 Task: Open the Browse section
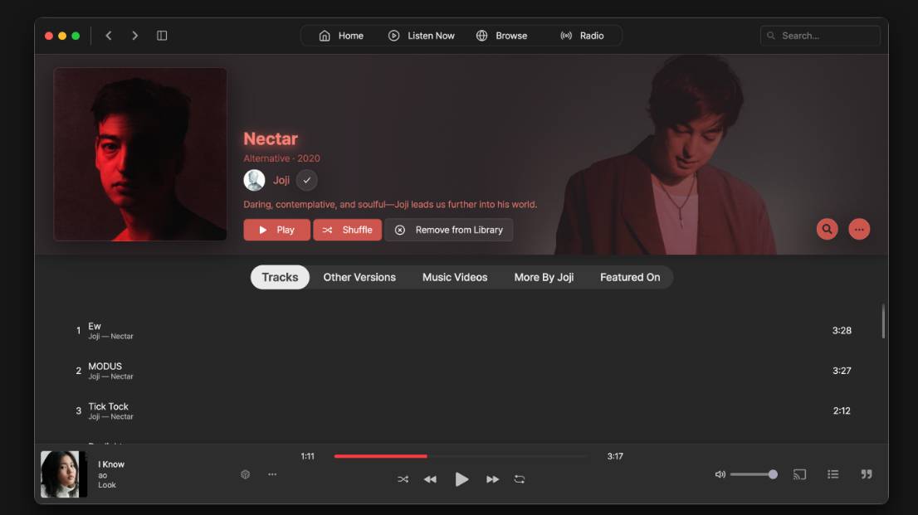501,36
